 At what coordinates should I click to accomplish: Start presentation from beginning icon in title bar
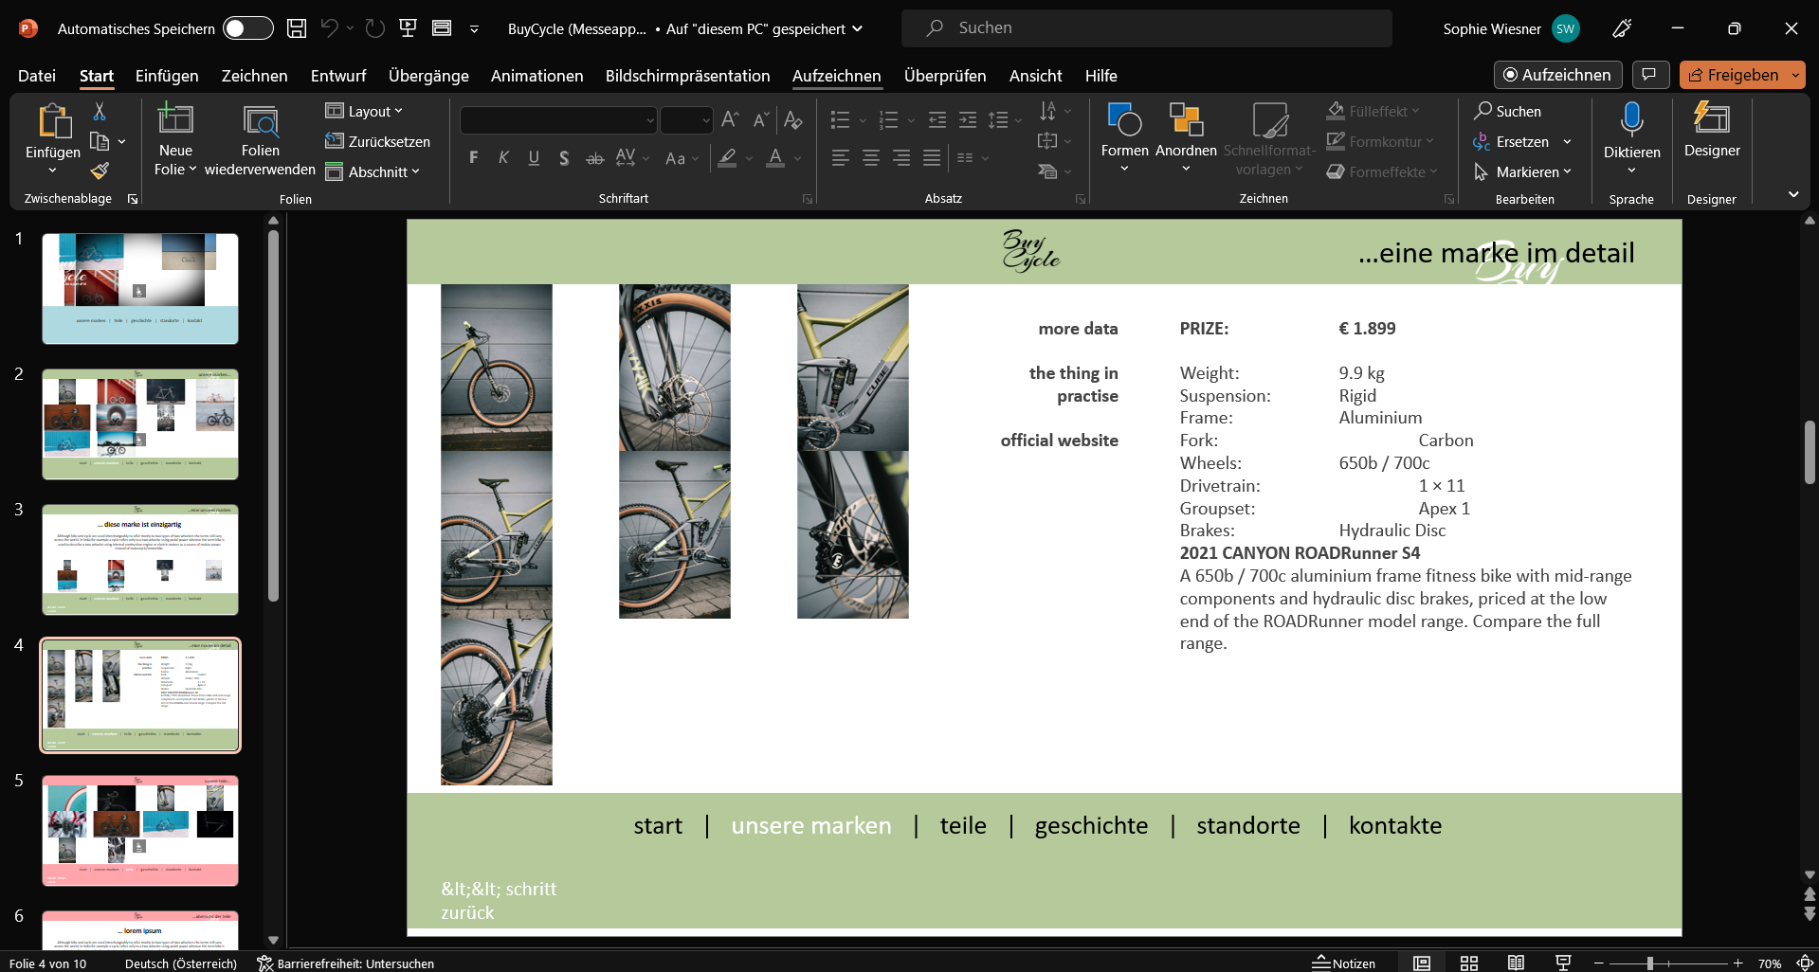(x=409, y=28)
